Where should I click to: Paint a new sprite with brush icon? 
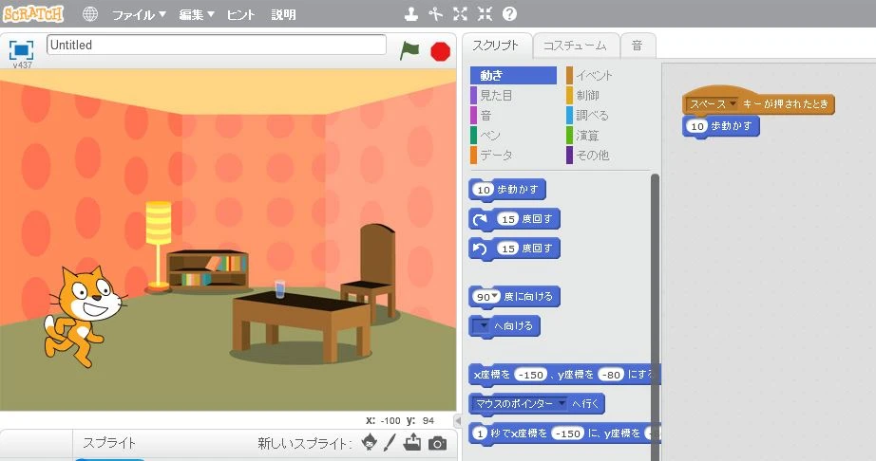click(390, 443)
